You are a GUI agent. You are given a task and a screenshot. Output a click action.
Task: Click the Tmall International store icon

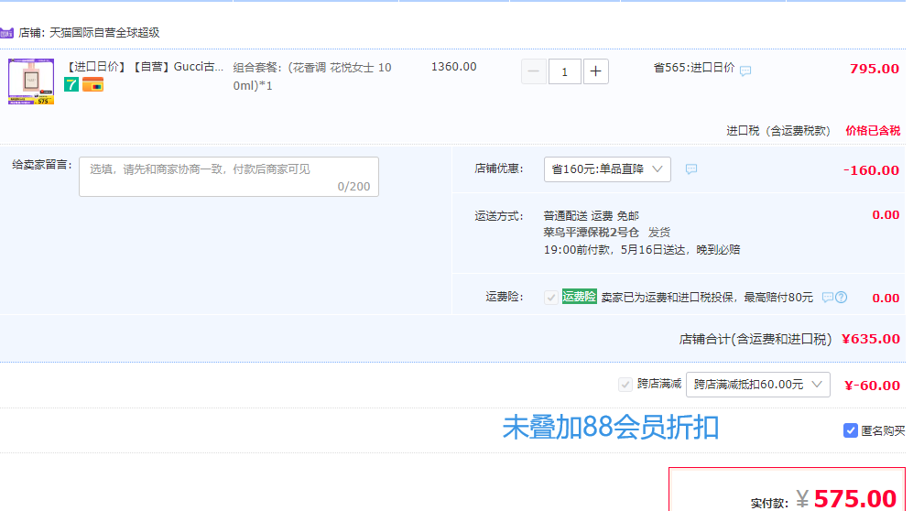[6, 33]
